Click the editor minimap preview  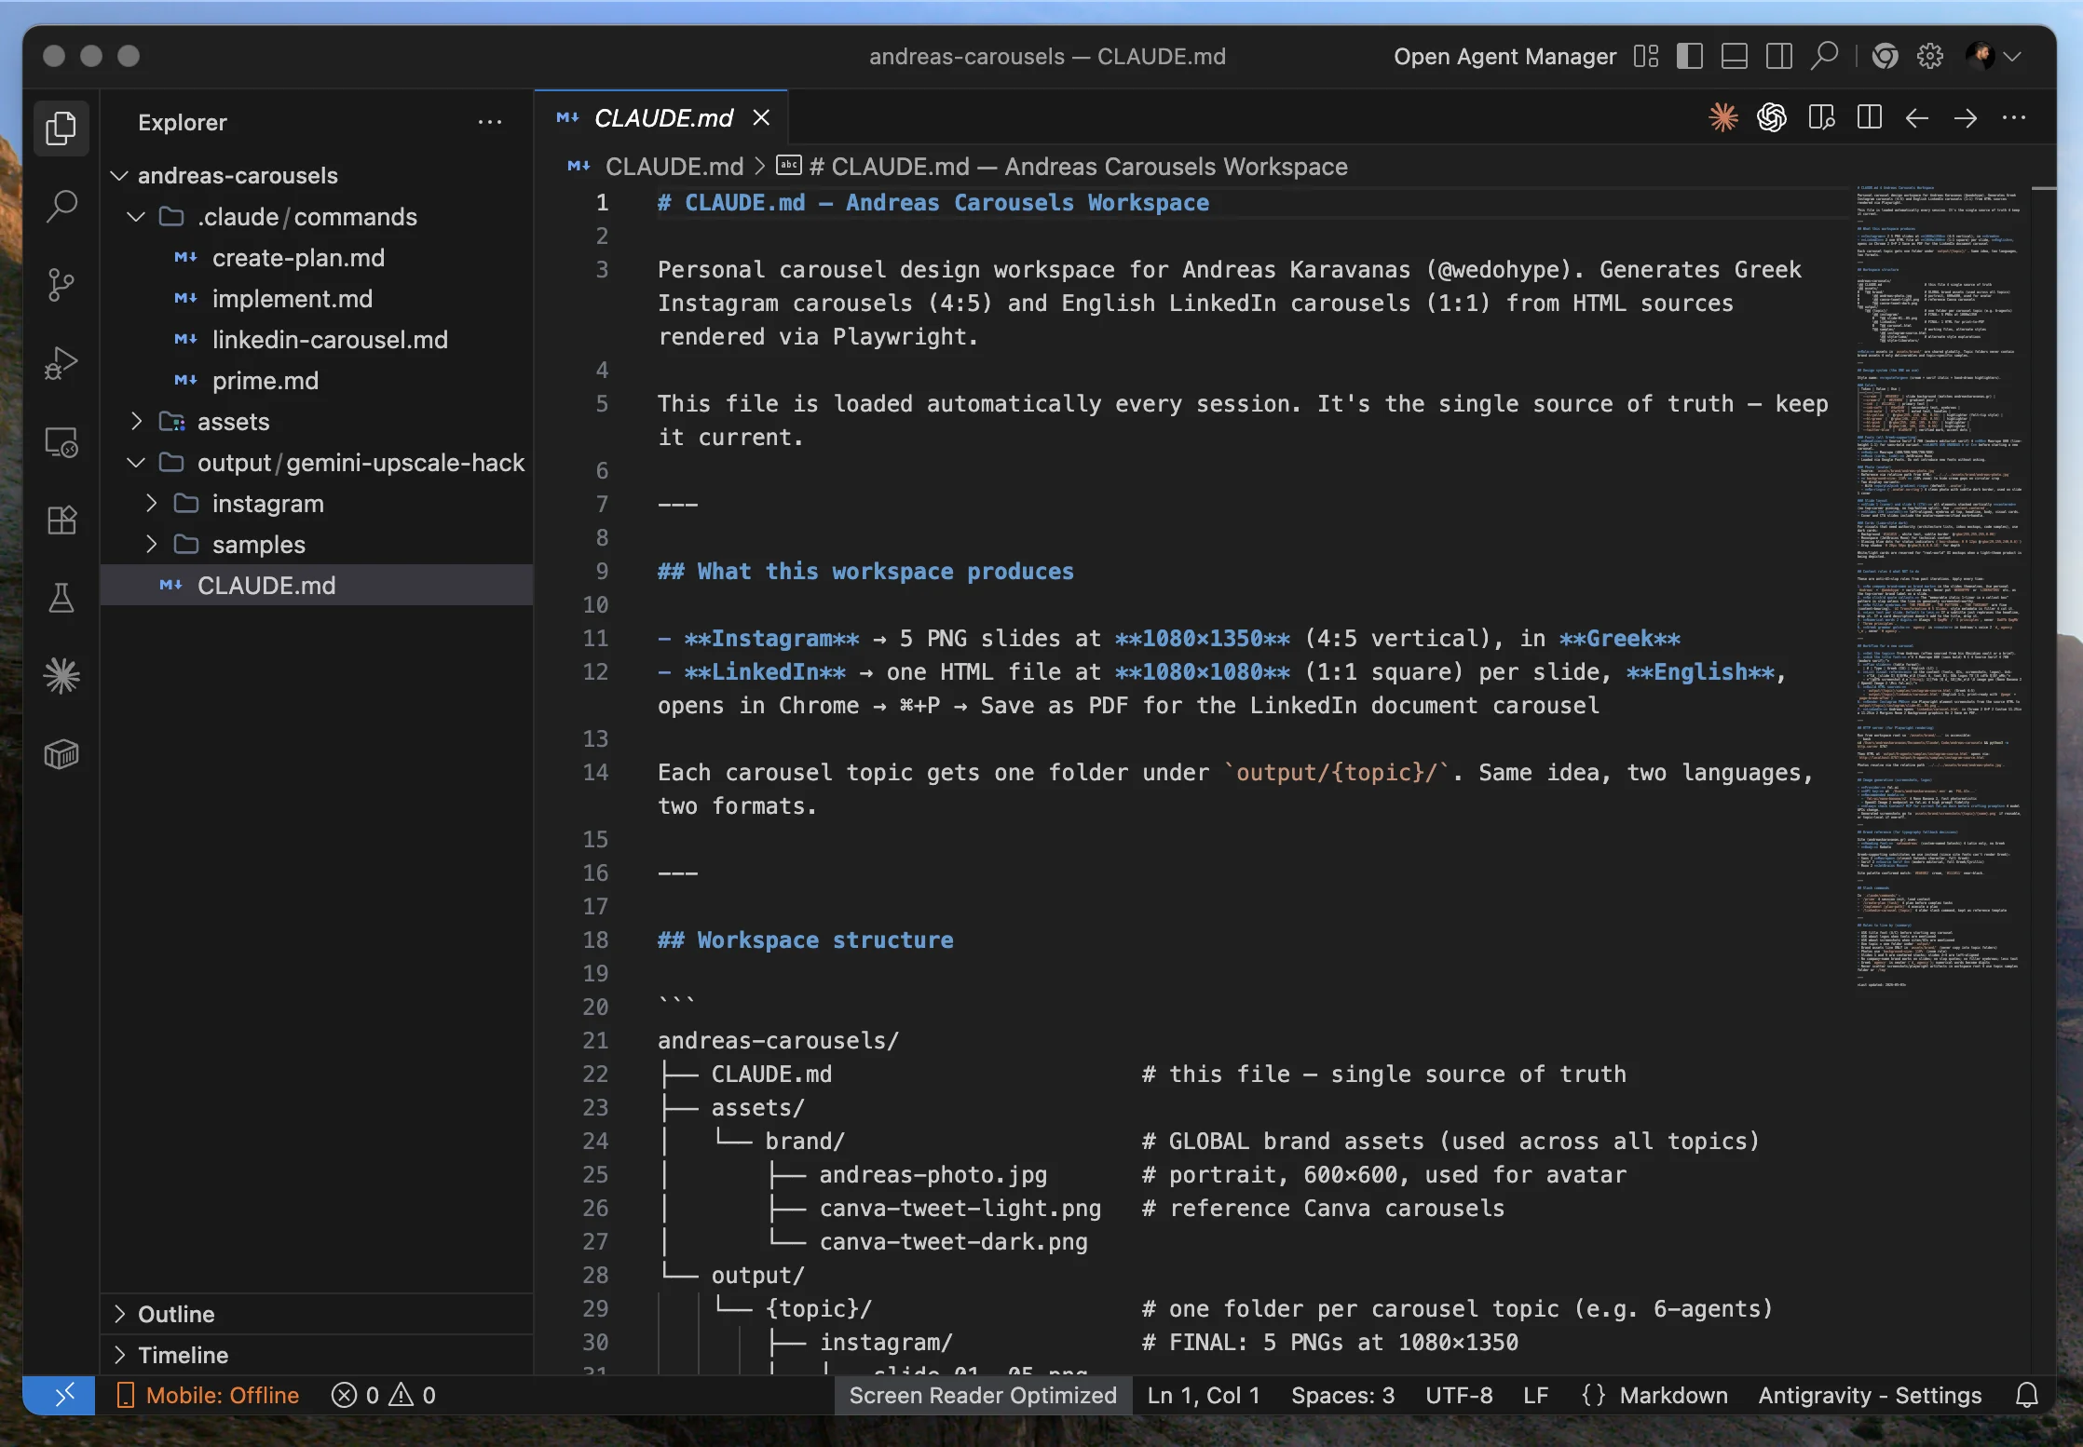(1940, 587)
